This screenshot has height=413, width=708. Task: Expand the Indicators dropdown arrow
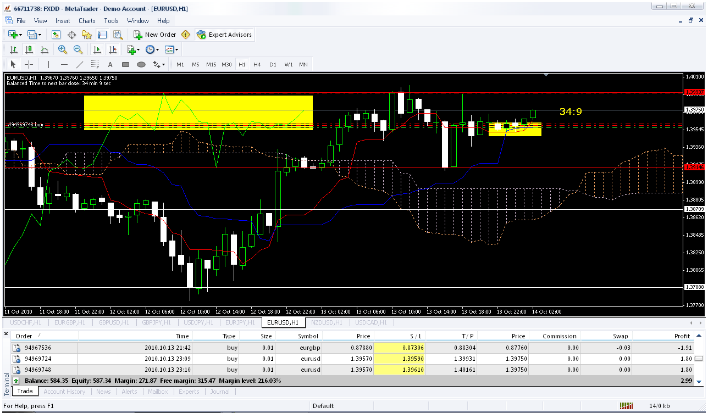click(x=138, y=50)
